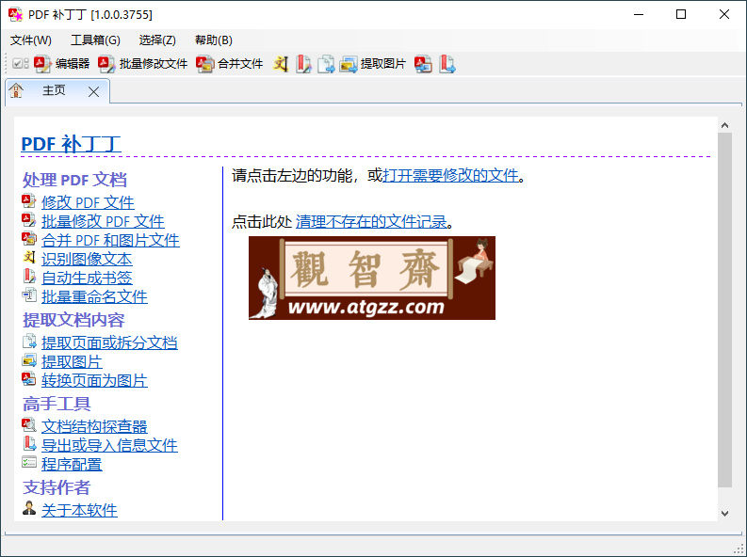Open the 编辑器 editor toolbar button
Viewport: 747px width, 557px height.
coord(62,64)
